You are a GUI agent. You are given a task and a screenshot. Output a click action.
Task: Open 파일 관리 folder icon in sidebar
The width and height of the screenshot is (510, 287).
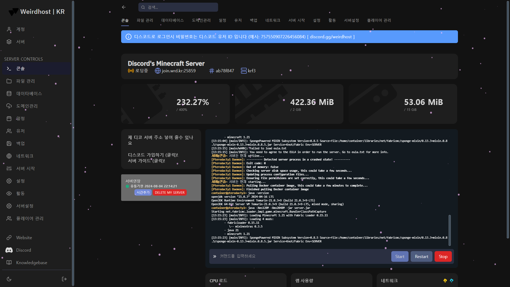[x=9, y=81]
